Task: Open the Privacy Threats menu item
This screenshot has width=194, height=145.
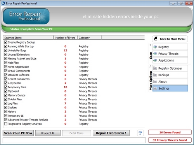Action: pos(170,54)
